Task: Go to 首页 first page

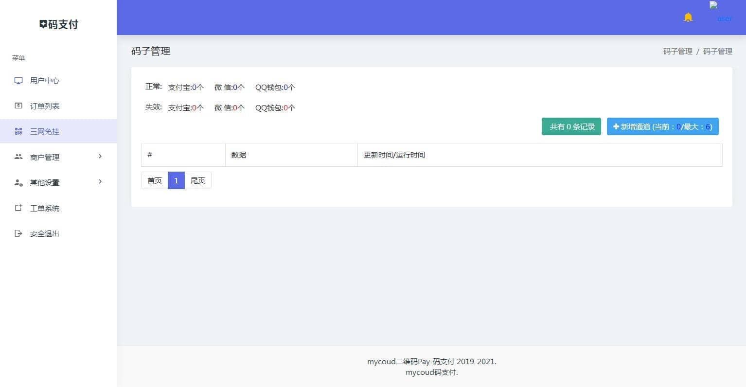Action: tap(155, 180)
